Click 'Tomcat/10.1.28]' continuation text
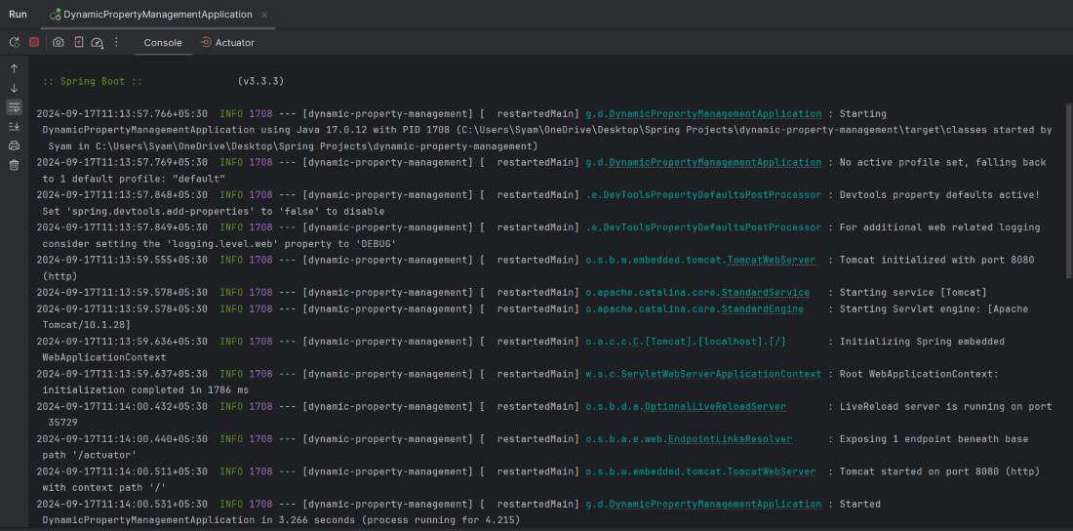The image size is (1073, 531). click(x=86, y=325)
